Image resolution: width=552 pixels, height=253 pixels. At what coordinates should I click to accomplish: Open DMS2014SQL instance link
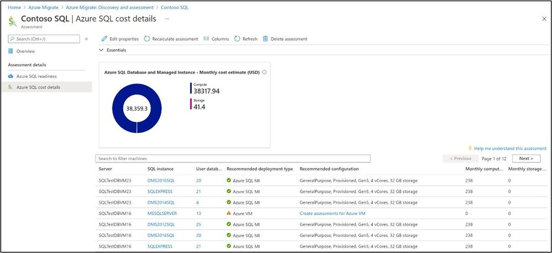161,202
